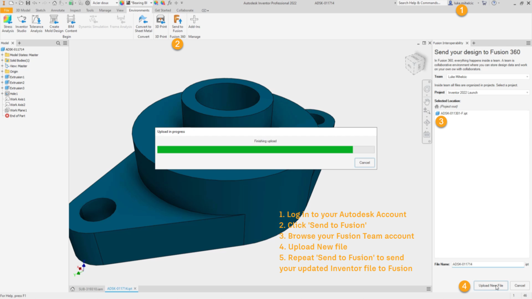The image size is (532, 299).
Task: Expand Solid Bodies(1) node
Action: pos(3,60)
